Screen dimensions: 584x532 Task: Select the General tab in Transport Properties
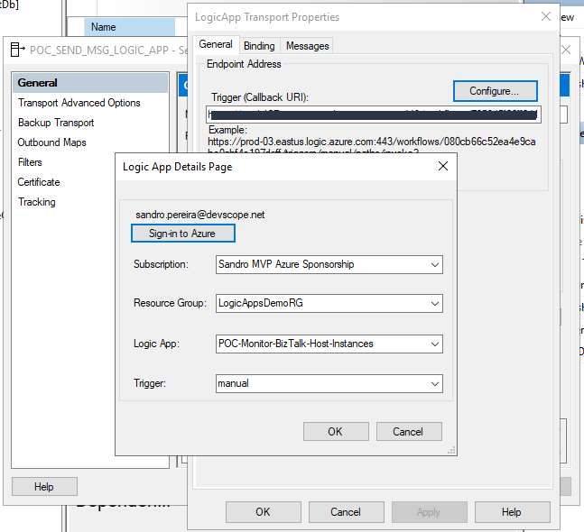[216, 44]
